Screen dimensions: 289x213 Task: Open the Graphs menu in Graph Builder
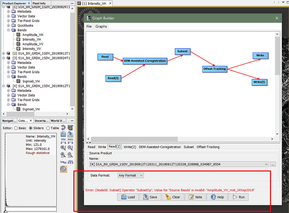(101, 26)
